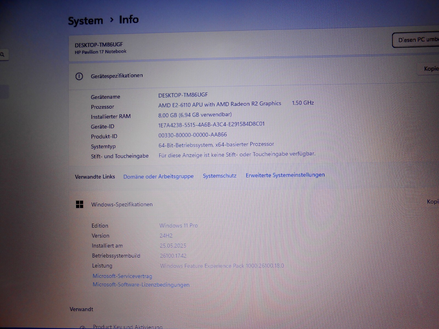Click the Prozessor label
The width and height of the screenshot is (439, 329).
(102, 107)
